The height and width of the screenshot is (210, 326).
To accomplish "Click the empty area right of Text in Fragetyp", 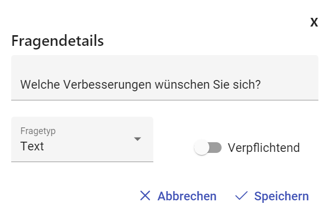I will (x=87, y=147).
